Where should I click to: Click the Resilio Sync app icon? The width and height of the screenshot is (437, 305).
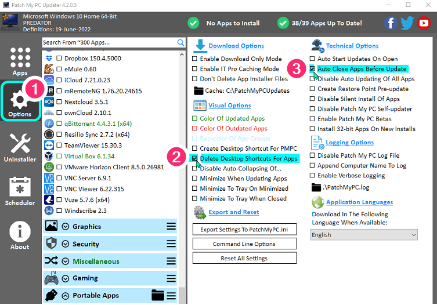(x=49, y=135)
